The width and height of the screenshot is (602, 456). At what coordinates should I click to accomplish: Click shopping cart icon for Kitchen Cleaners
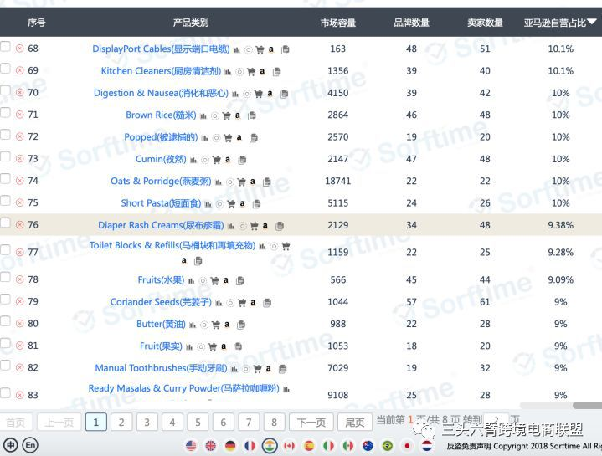point(251,72)
